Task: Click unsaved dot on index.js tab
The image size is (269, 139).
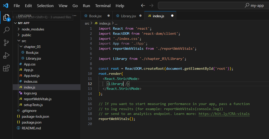Action: 172,16
